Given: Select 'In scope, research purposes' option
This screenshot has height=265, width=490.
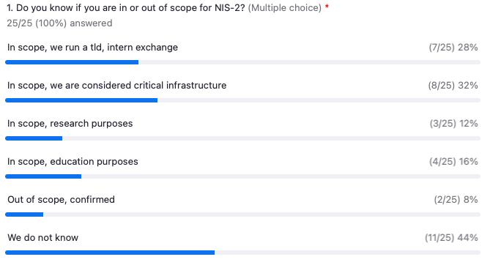Looking at the screenshot, I should click(x=70, y=124).
